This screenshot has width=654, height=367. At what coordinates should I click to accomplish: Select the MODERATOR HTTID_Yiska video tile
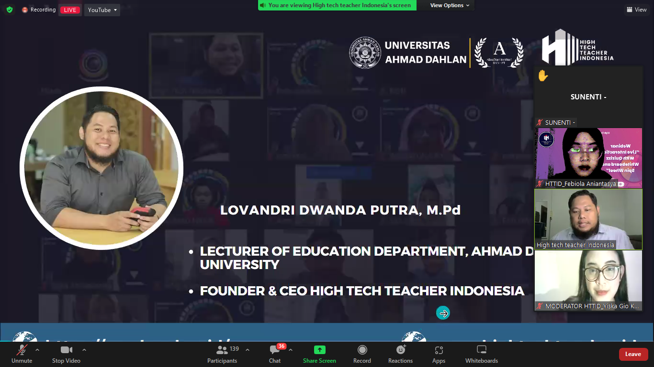tap(588, 281)
